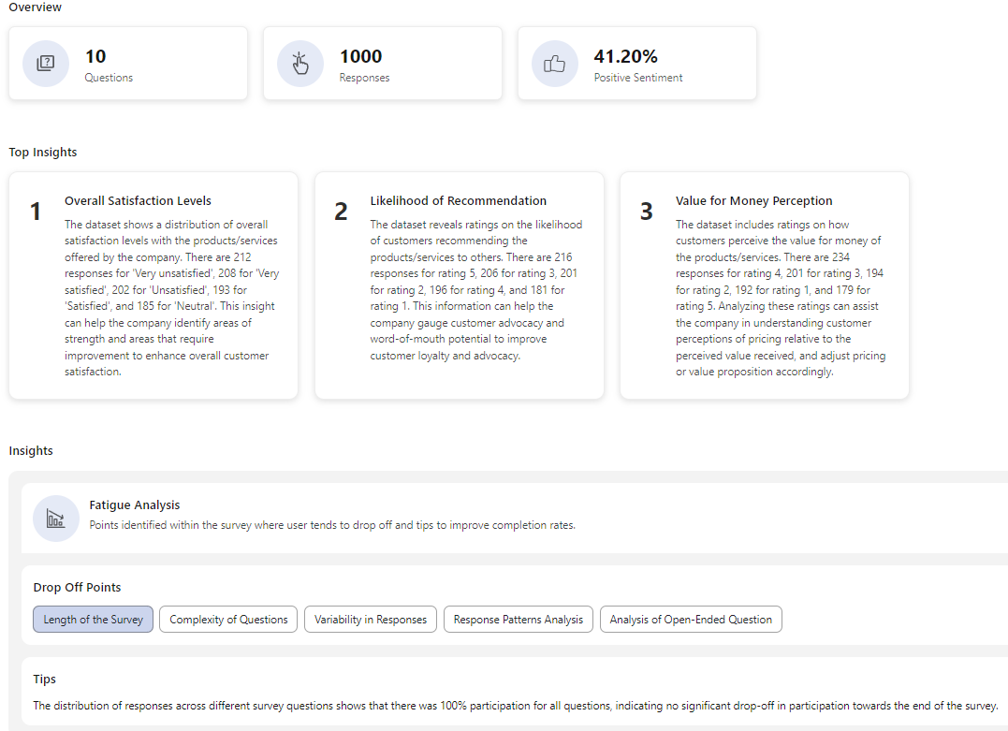The image size is (1008, 731).
Task: Click the Responses tap icon
Action: coord(299,63)
